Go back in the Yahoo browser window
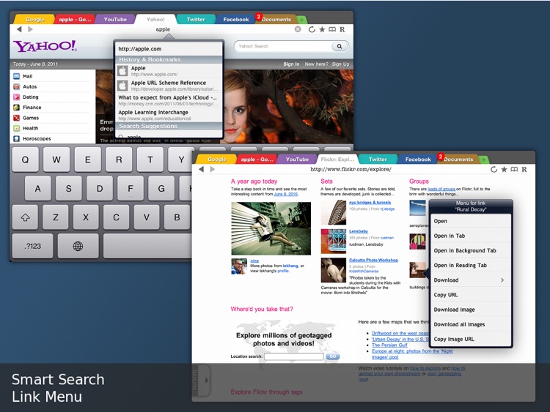The width and height of the screenshot is (550, 412). pos(19,29)
